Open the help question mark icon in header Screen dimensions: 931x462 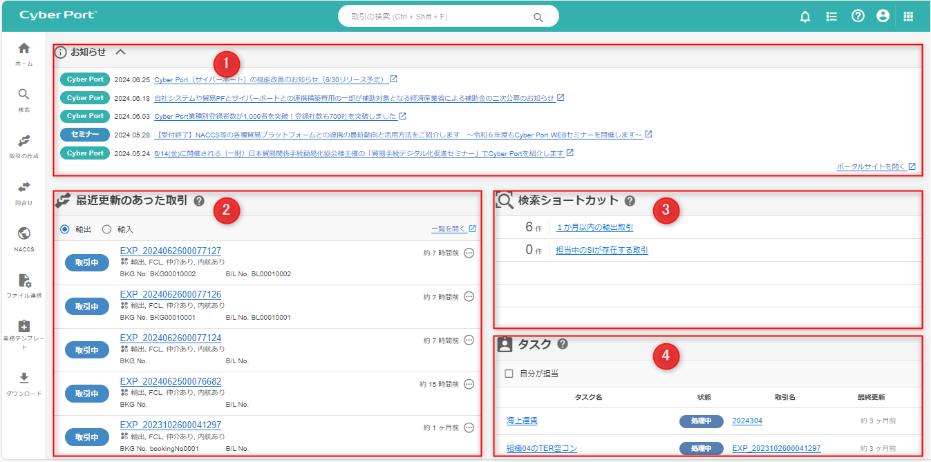(858, 16)
